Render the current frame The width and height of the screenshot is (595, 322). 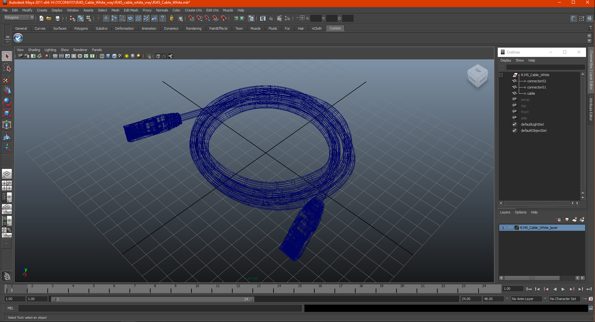271,18
